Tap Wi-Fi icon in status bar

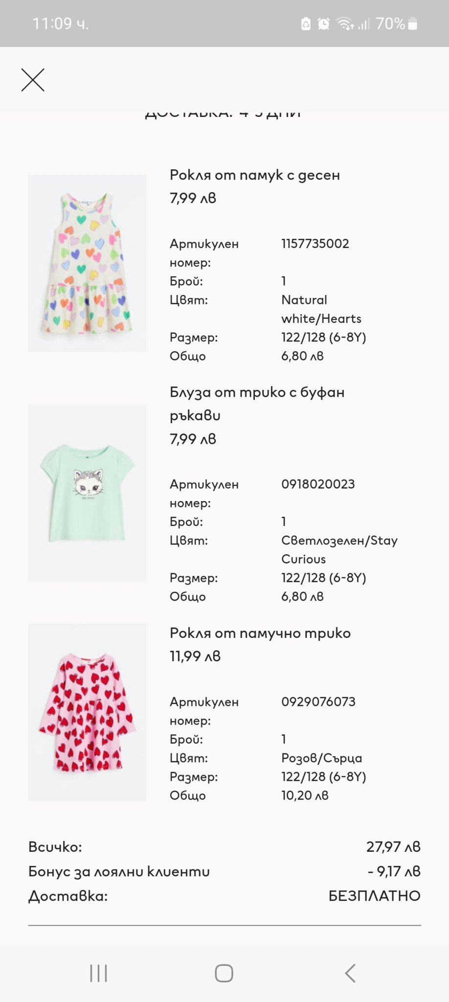[x=345, y=23]
